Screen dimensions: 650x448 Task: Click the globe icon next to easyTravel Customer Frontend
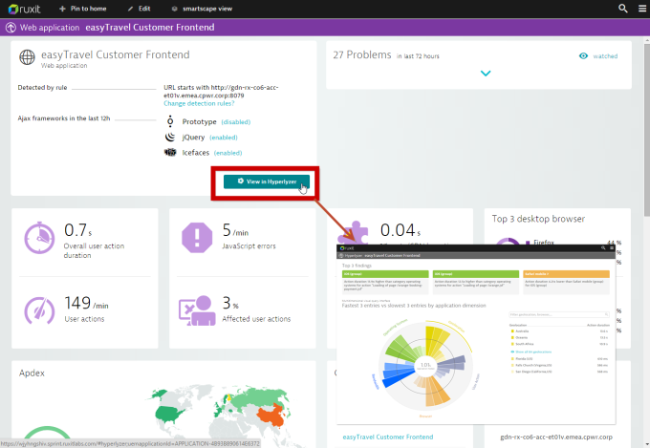pos(28,57)
